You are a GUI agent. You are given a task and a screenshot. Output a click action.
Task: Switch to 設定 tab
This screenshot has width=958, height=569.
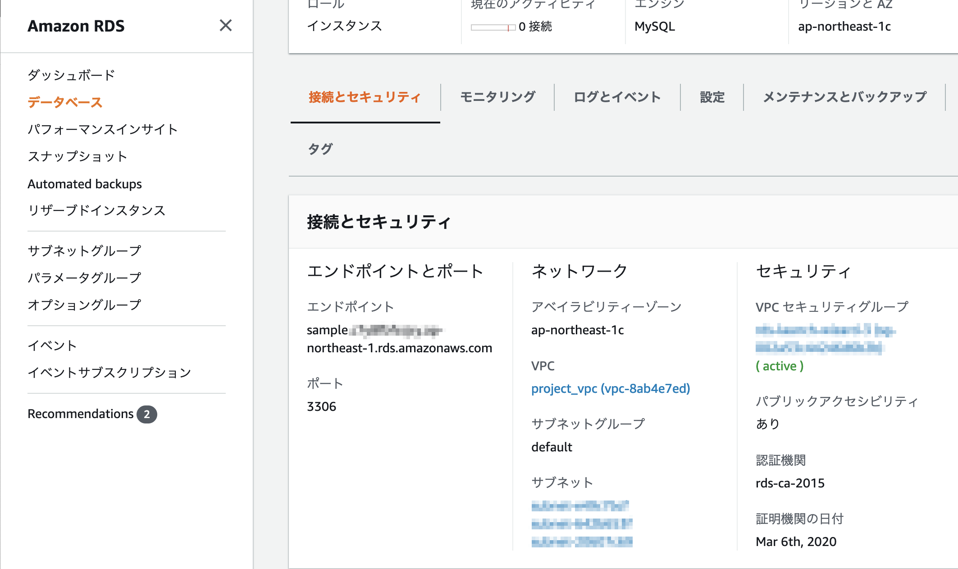pos(712,97)
